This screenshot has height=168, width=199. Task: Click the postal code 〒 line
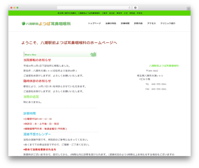[152, 71]
